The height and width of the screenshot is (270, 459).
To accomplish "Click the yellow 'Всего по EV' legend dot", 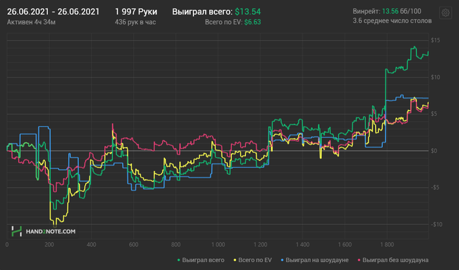I will 235,260.
